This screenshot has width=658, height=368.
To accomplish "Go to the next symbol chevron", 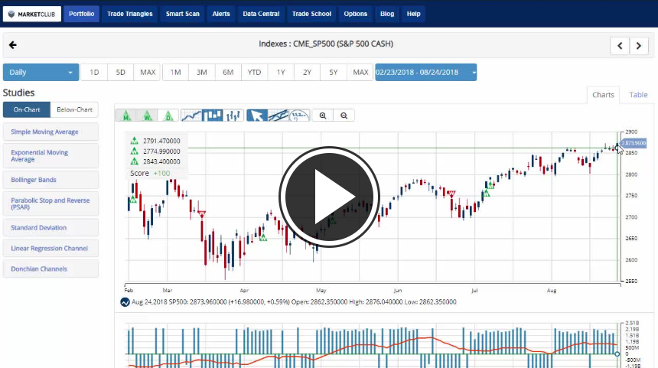I will [639, 46].
